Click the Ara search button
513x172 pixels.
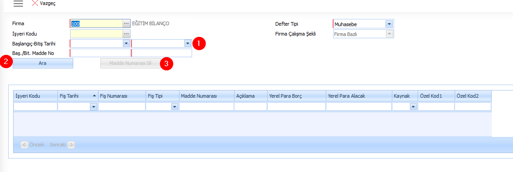pos(43,63)
